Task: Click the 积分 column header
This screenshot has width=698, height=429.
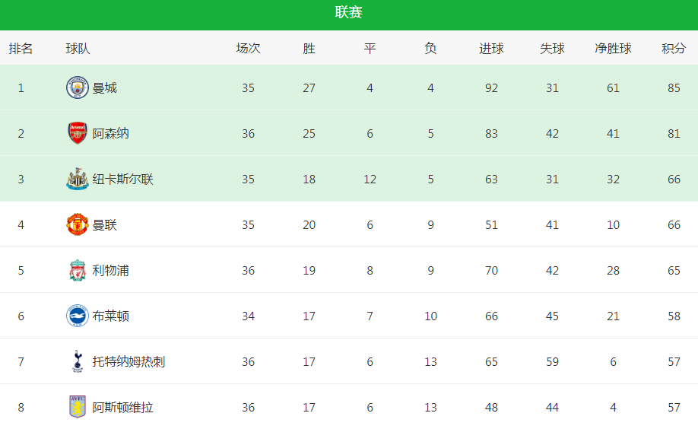Action: [x=674, y=48]
